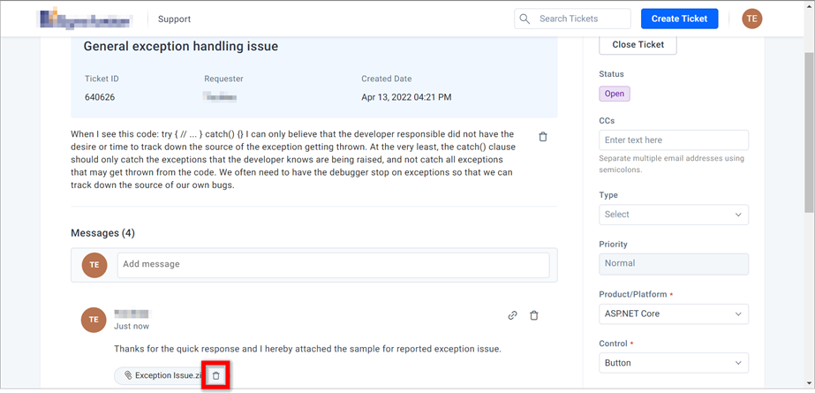The height and width of the screenshot is (393, 815).
Task: Click the blurred requester name
Action: (221, 97)
